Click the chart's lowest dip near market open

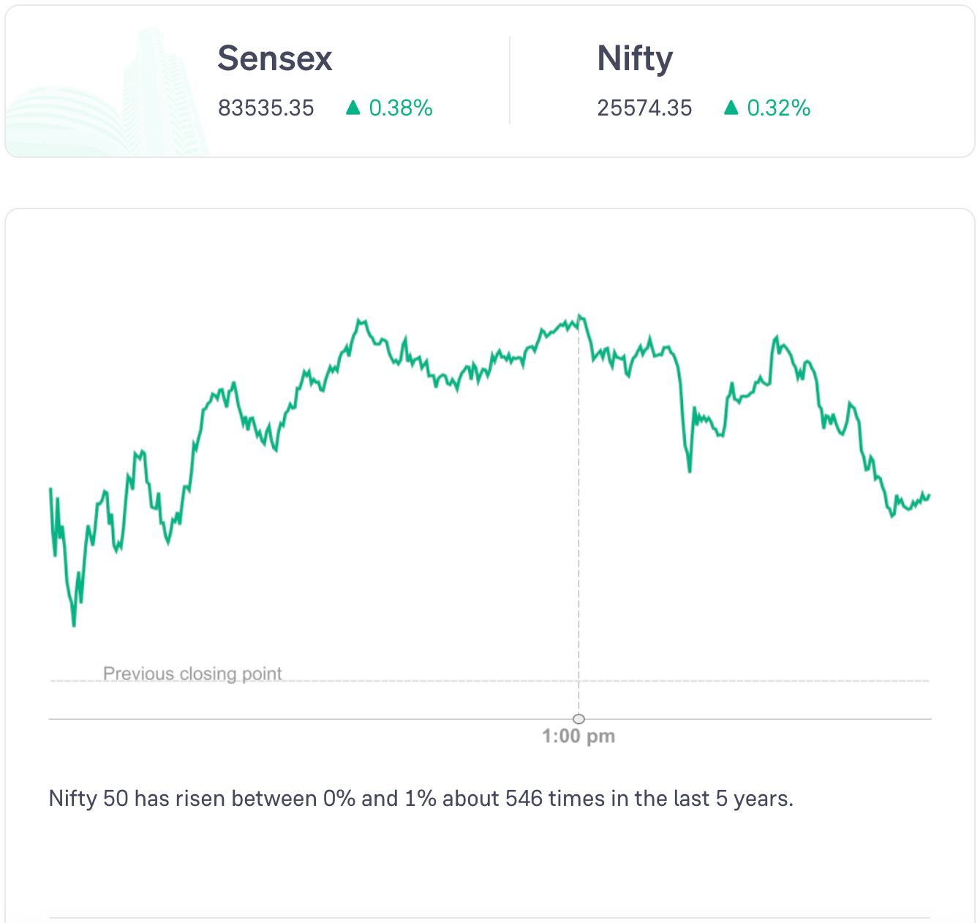coord(74,625)
